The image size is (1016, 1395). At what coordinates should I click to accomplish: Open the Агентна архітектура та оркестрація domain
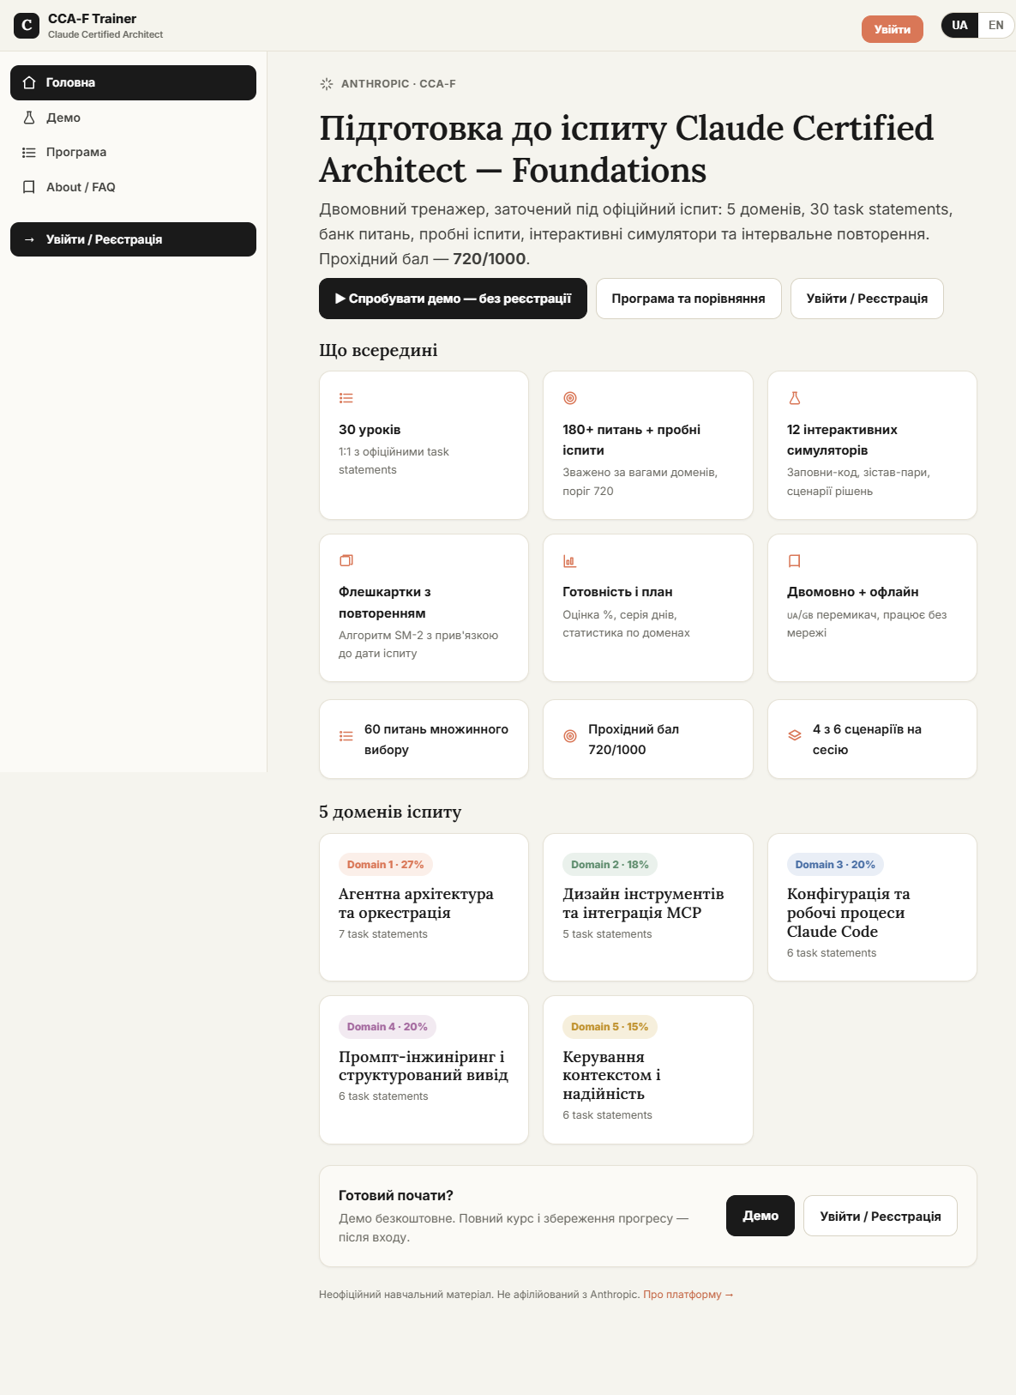424,907
